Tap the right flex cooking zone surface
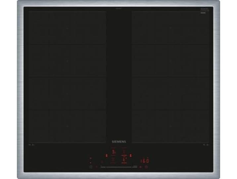237x179 pixels. coord(171,77)
